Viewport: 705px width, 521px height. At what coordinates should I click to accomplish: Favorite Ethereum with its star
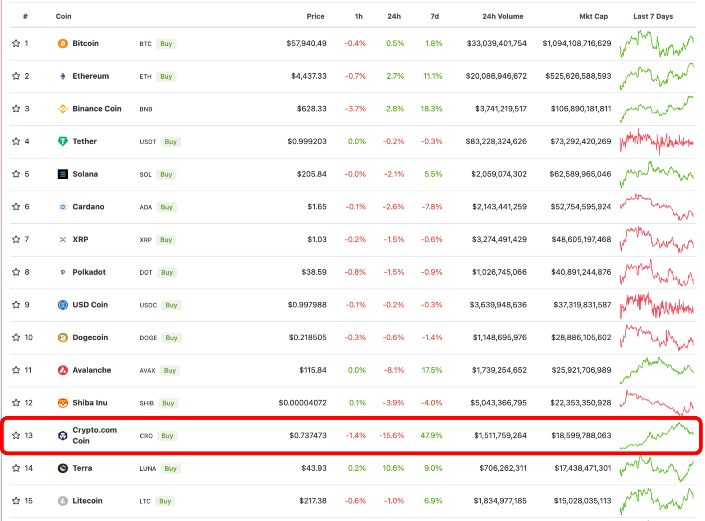coord(16,76)
